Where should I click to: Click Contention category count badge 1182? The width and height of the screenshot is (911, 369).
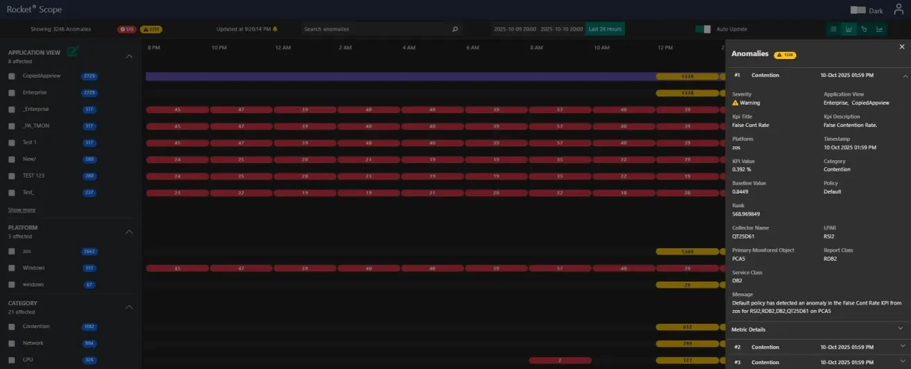click(90, 326)
